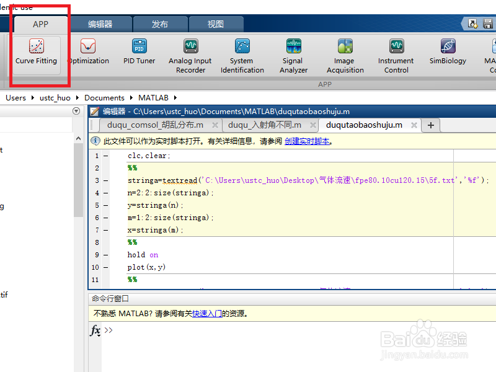Click the code line 'y=stringa(n);'
496x372 pixels.
[156, 205]
